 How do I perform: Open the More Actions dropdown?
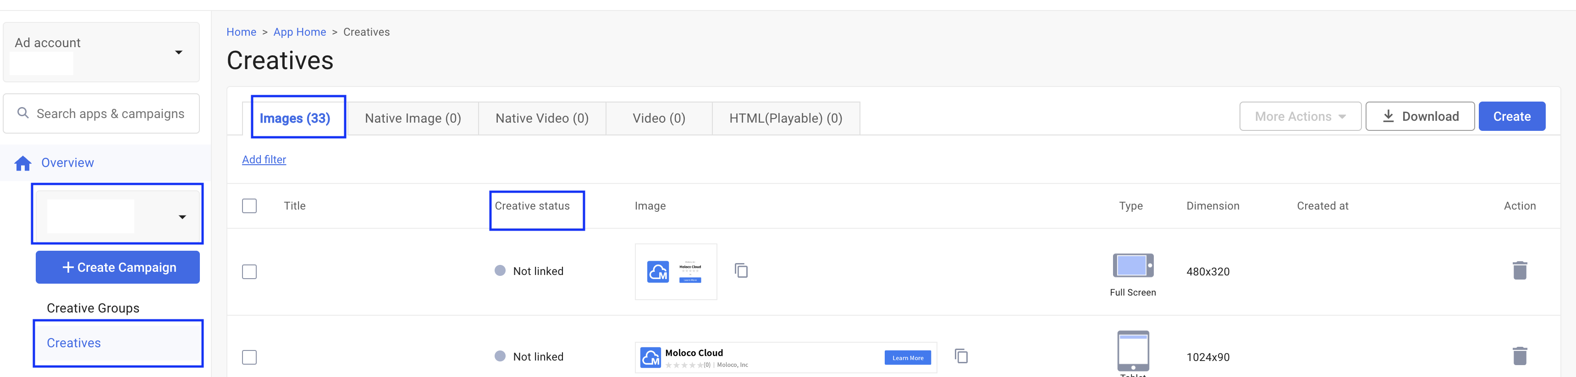point(1300,117)
